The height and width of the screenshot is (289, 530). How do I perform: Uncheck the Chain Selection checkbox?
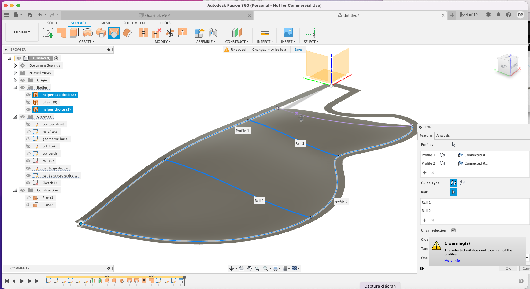[454, 230]
